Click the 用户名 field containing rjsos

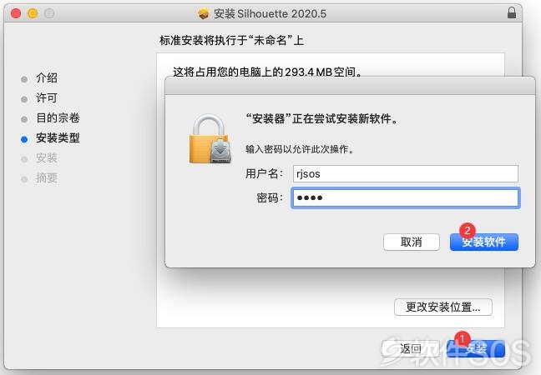tap(406, 173)
